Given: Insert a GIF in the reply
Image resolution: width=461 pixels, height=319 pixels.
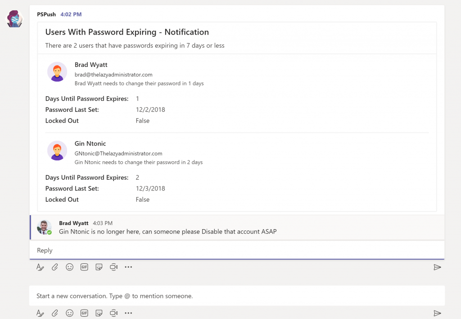Looking at the screenshot, I should coord(84,267).
